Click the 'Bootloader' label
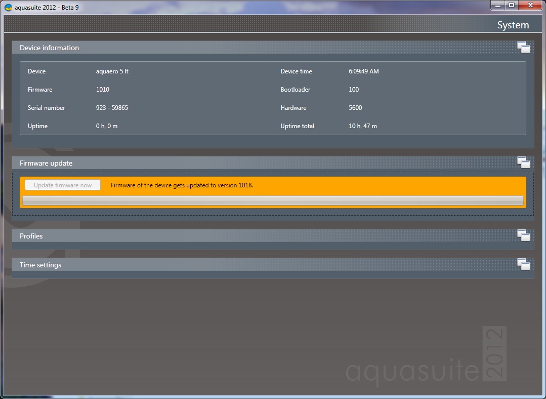Screen dimensions: 546x399 click(x=296, y=90)
